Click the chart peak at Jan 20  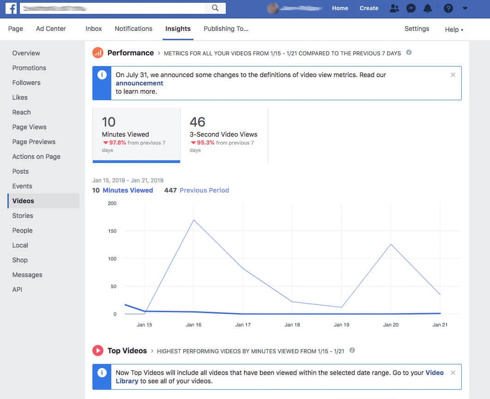click(x=391, y=244)
